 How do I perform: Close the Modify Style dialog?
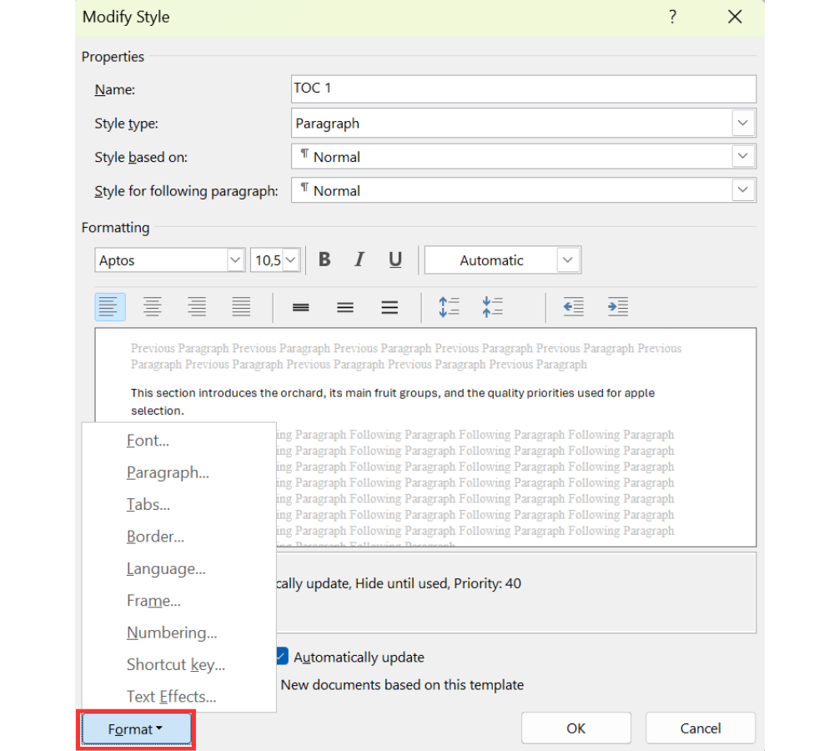735,17
